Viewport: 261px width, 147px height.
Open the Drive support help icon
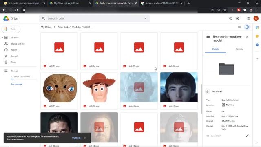[231, 18]
